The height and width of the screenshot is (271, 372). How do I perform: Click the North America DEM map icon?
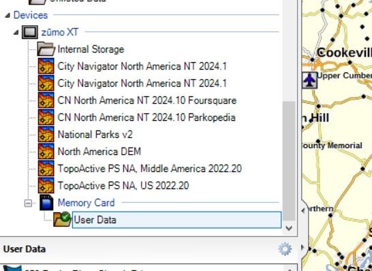pos(46,152)
